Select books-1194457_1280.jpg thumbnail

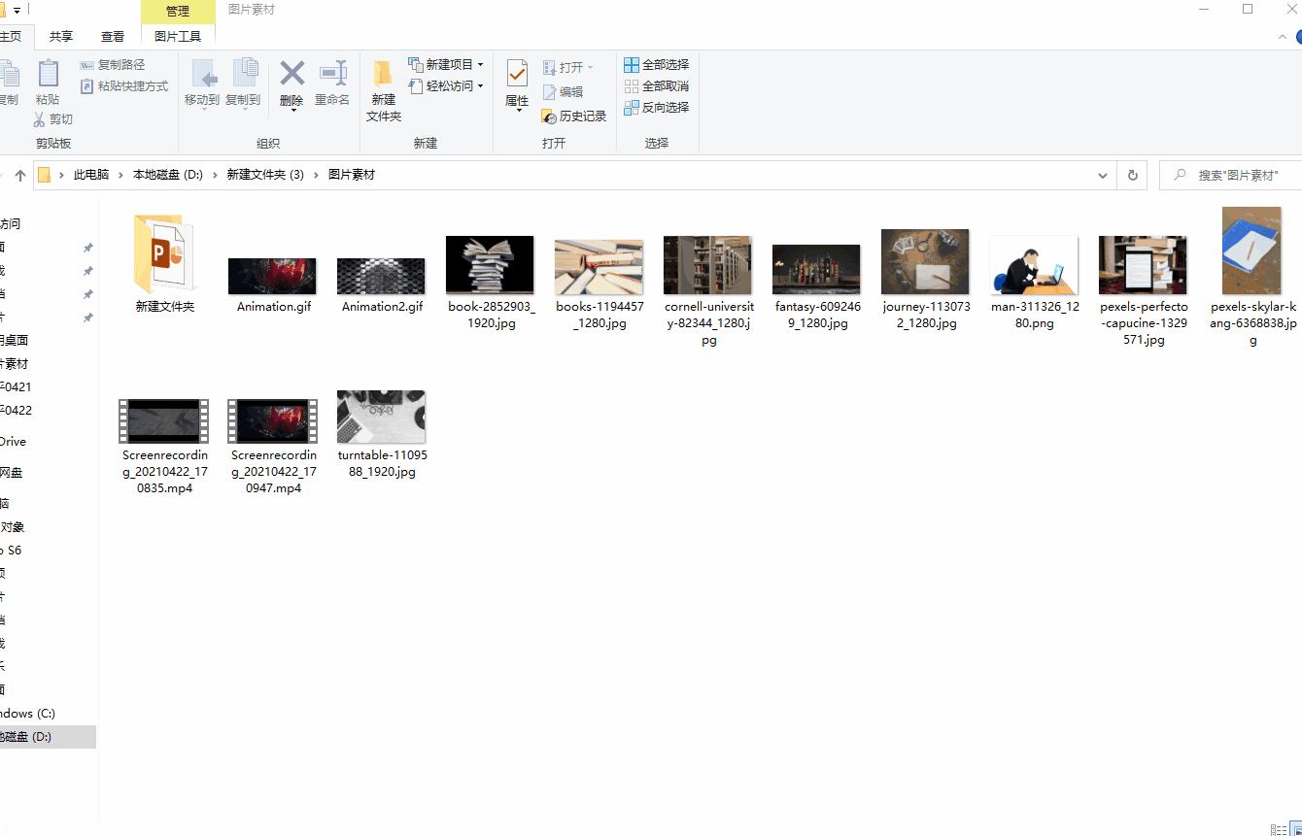pyautogui.click(x=599, y=267)
